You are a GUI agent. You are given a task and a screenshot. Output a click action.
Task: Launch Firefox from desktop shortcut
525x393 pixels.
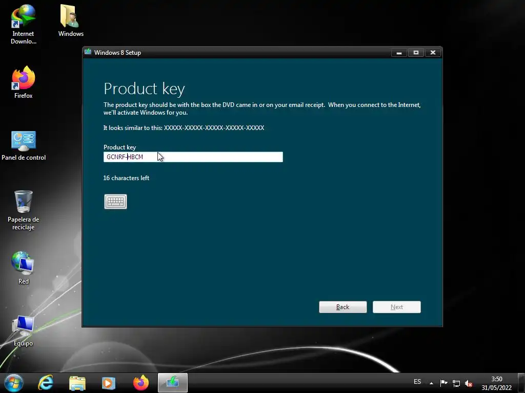tap(23, 82)
